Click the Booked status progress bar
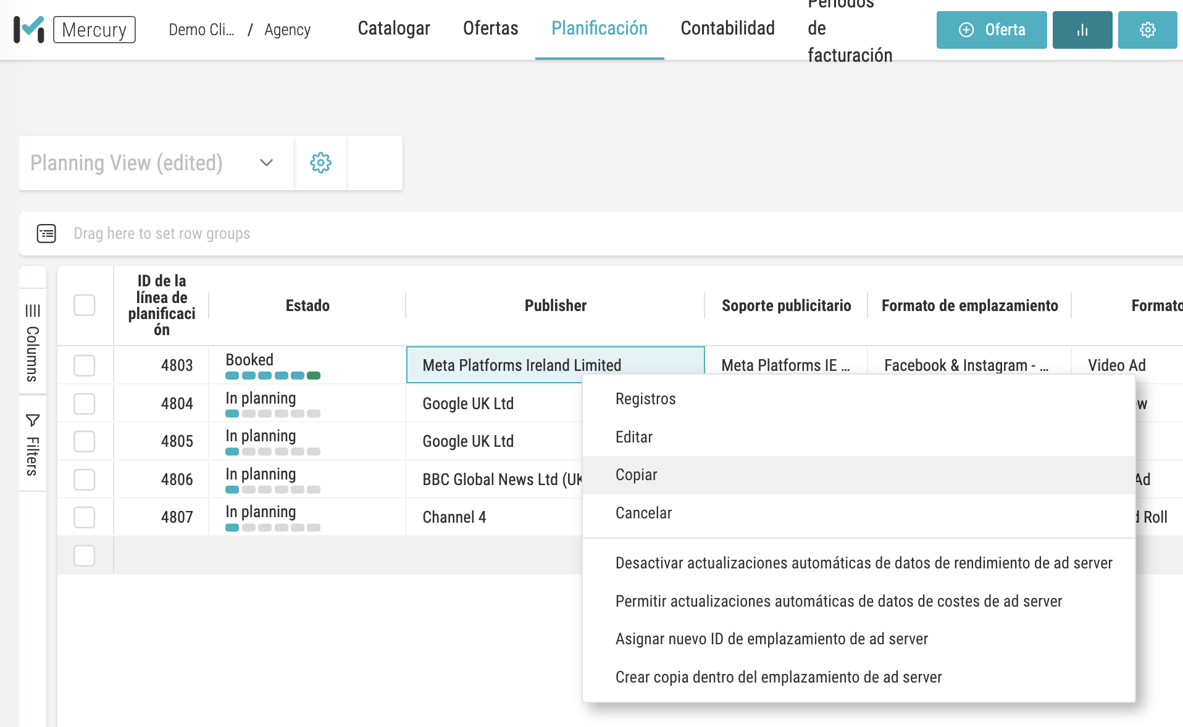Image resolution: width=1183 pixels, height=727 pixels. pyautogui.click(x=273, y=375)
